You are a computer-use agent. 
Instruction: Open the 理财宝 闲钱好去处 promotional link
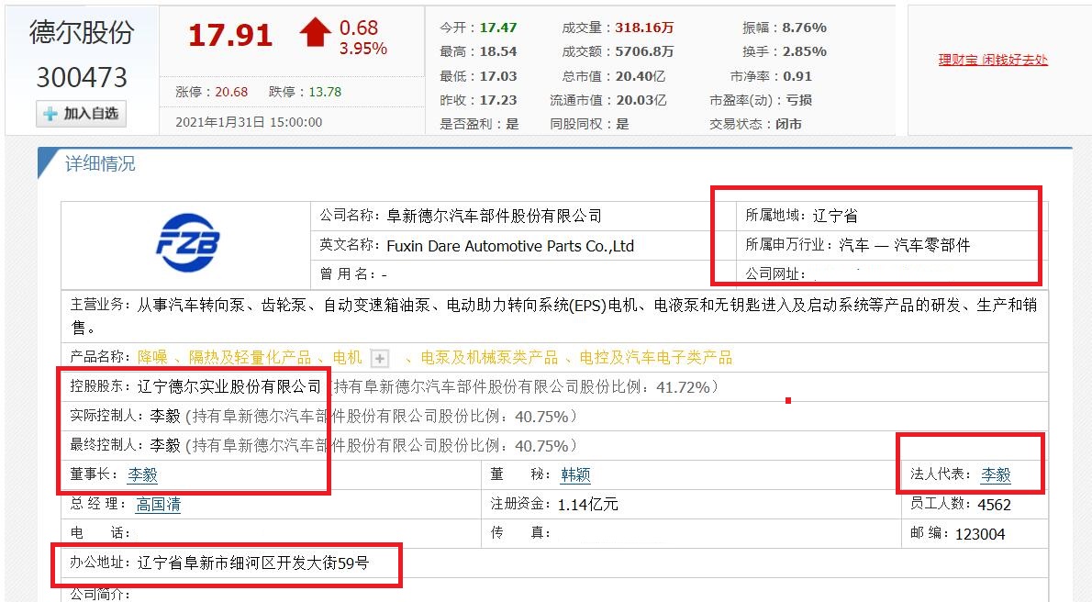[992, 60]
